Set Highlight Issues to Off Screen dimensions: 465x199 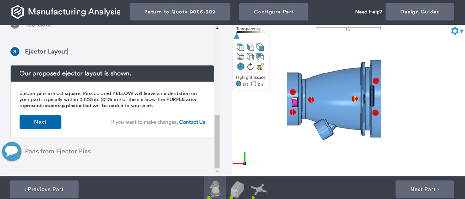pyautogui.click(x=239, y=84)
